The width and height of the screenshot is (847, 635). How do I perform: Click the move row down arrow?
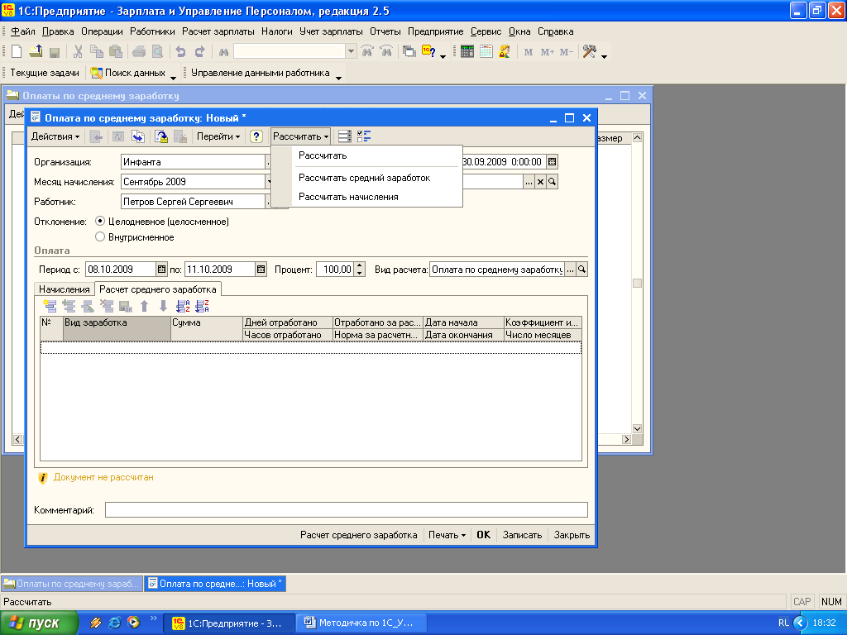(163, 306)
